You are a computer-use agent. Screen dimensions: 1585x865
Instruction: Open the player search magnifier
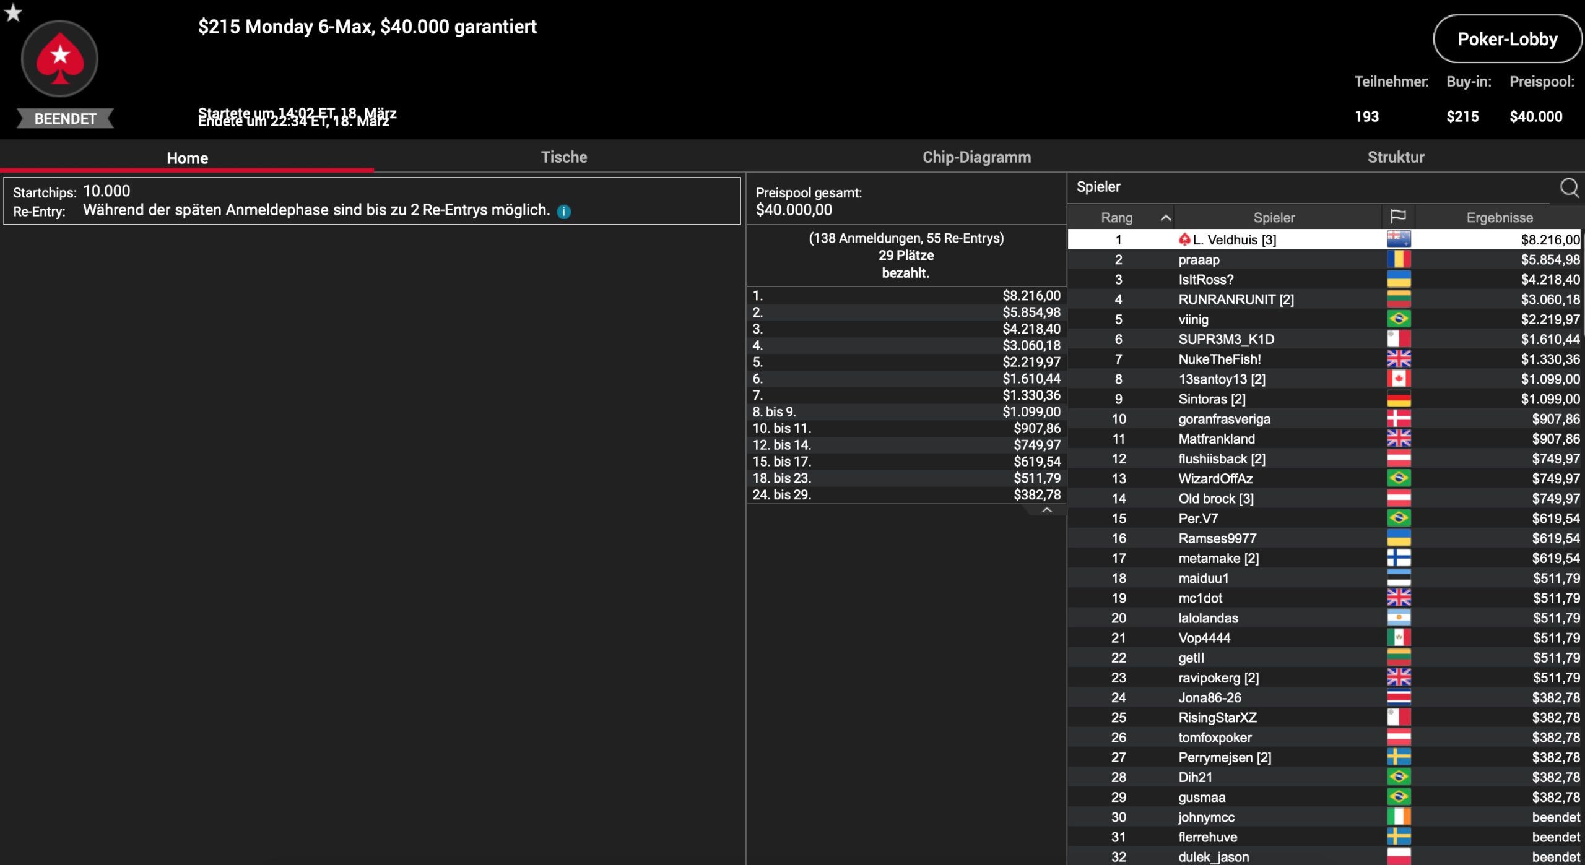click(1569, 187)
